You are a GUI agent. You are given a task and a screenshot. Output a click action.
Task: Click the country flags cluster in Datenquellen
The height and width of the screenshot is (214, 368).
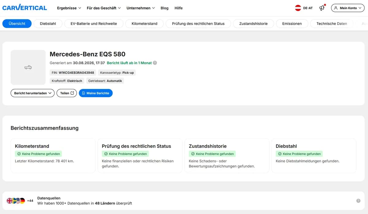(x=16, y=201)
